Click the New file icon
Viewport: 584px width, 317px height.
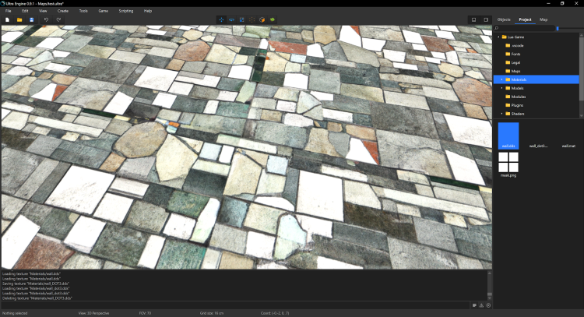coord(8,19)
